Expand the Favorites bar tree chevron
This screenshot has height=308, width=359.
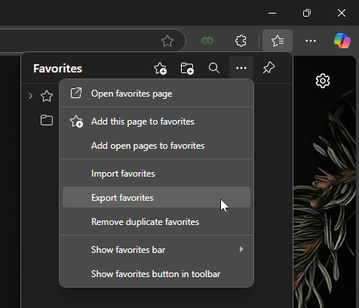click(x=30, y=96)
